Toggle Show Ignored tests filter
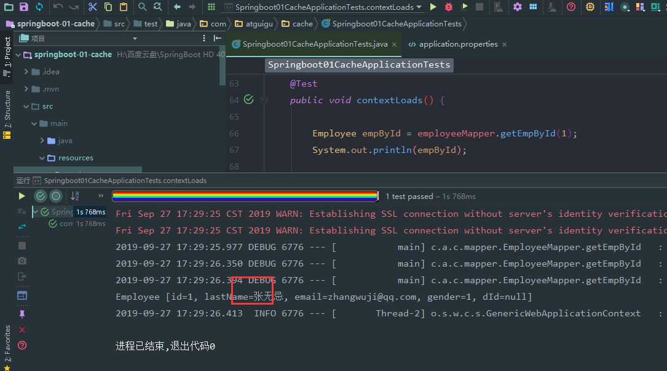 click(56, 196)
